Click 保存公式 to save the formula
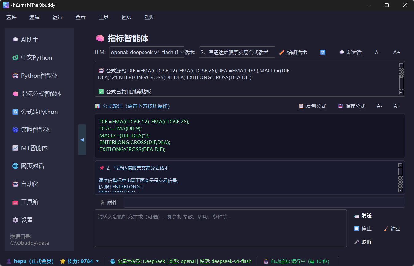Screen dimensions: 414x266 point(352,106)
